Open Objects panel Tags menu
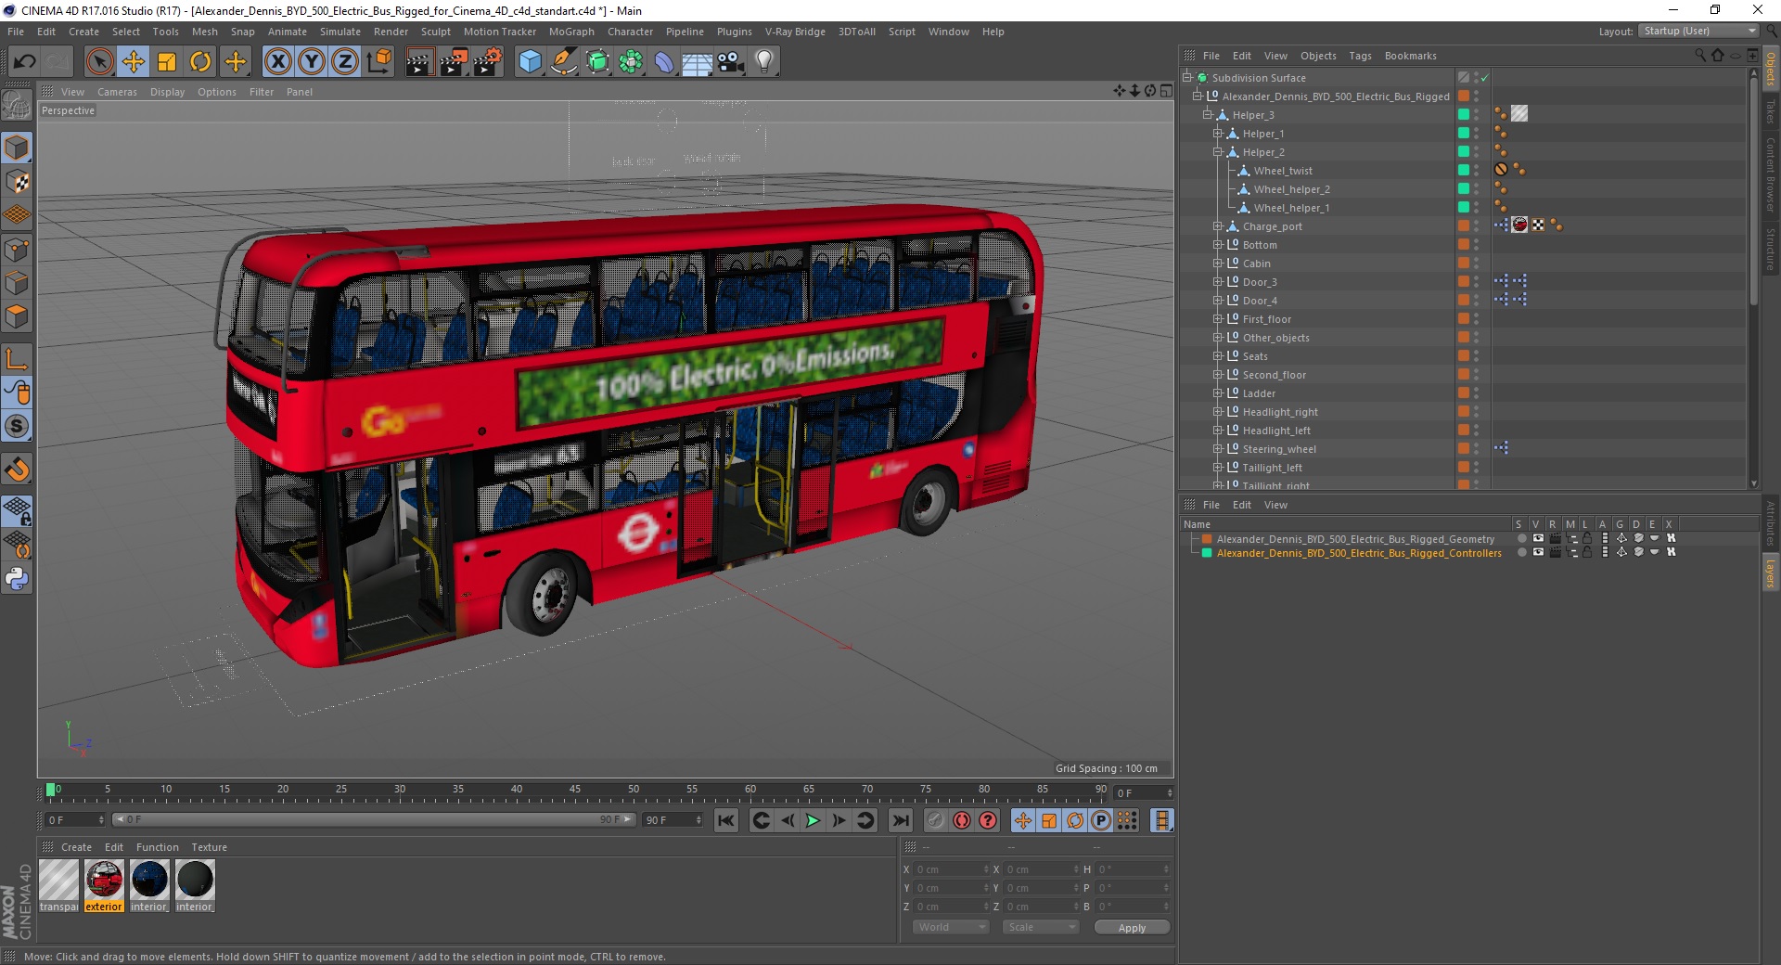 click(1360, 56)
